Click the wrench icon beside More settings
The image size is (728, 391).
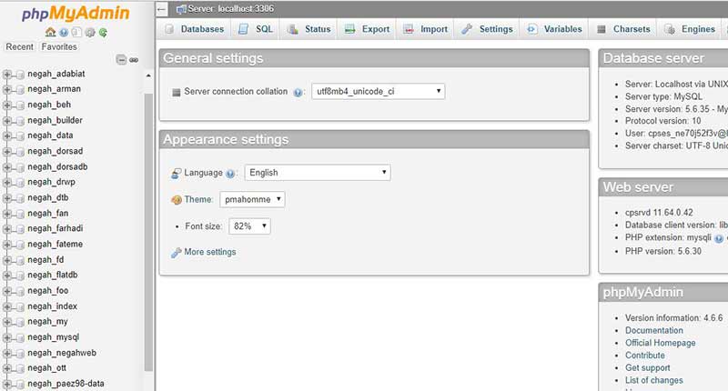176,253
